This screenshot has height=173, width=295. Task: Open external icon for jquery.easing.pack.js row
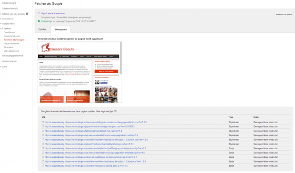[43, 166]
